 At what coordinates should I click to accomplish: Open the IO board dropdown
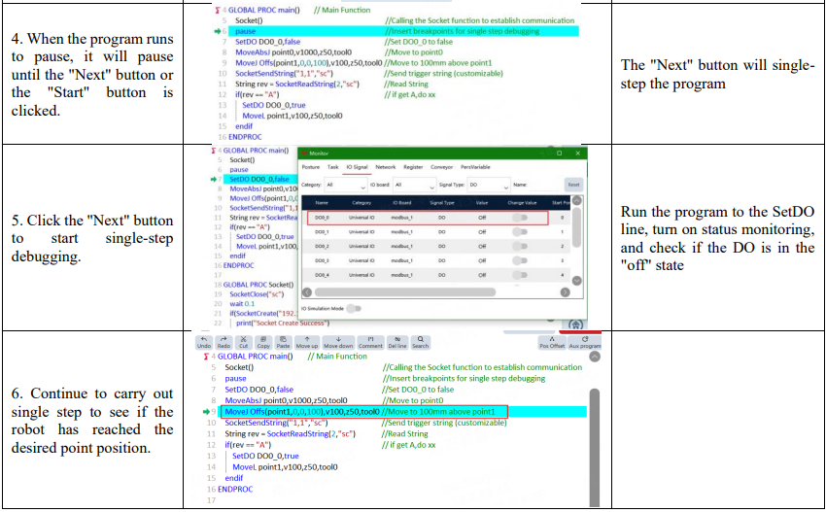click(414, 185)
